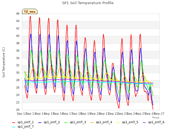The width and height of the screenshot is (176, 132).
Task: Click the cyan sp1_smT_7 legend swatch
Action: pyautogui.click(x=13, y=127)
